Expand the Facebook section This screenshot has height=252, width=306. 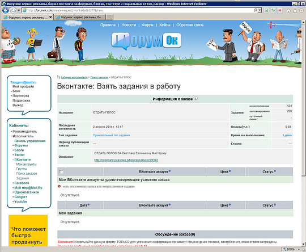coord(22,183)
